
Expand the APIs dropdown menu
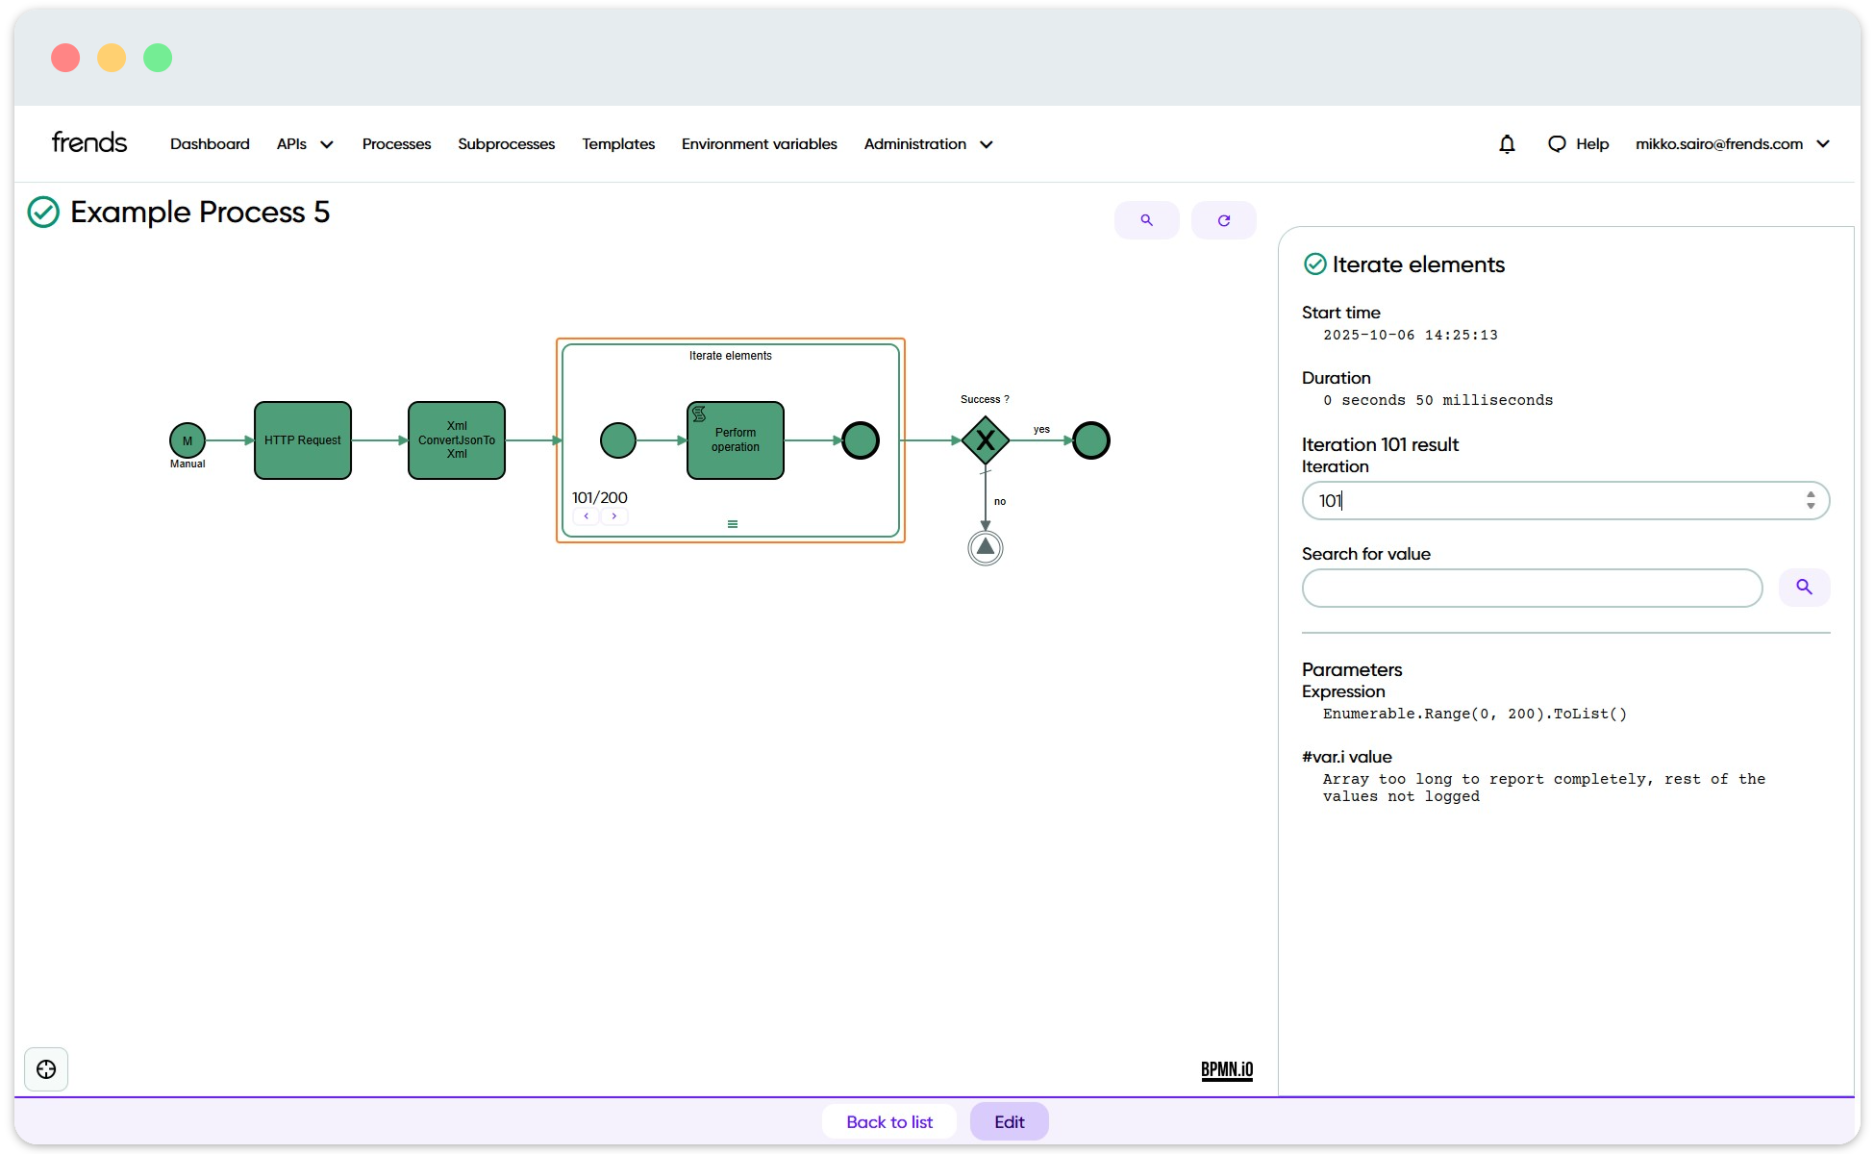point(305,144)
